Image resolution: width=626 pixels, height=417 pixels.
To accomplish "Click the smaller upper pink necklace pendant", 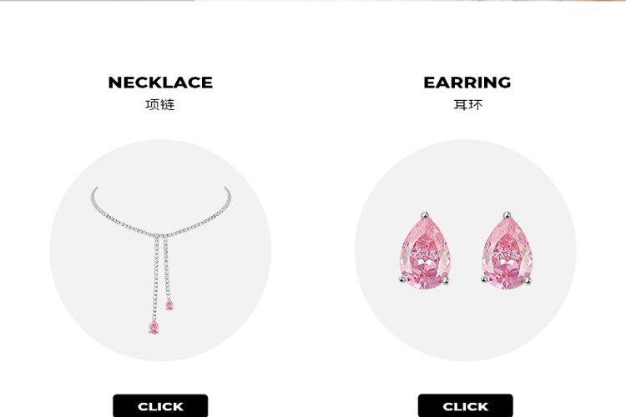I will 169,305.
